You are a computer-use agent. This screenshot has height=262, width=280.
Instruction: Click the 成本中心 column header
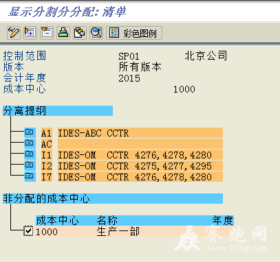pos(57,221)
